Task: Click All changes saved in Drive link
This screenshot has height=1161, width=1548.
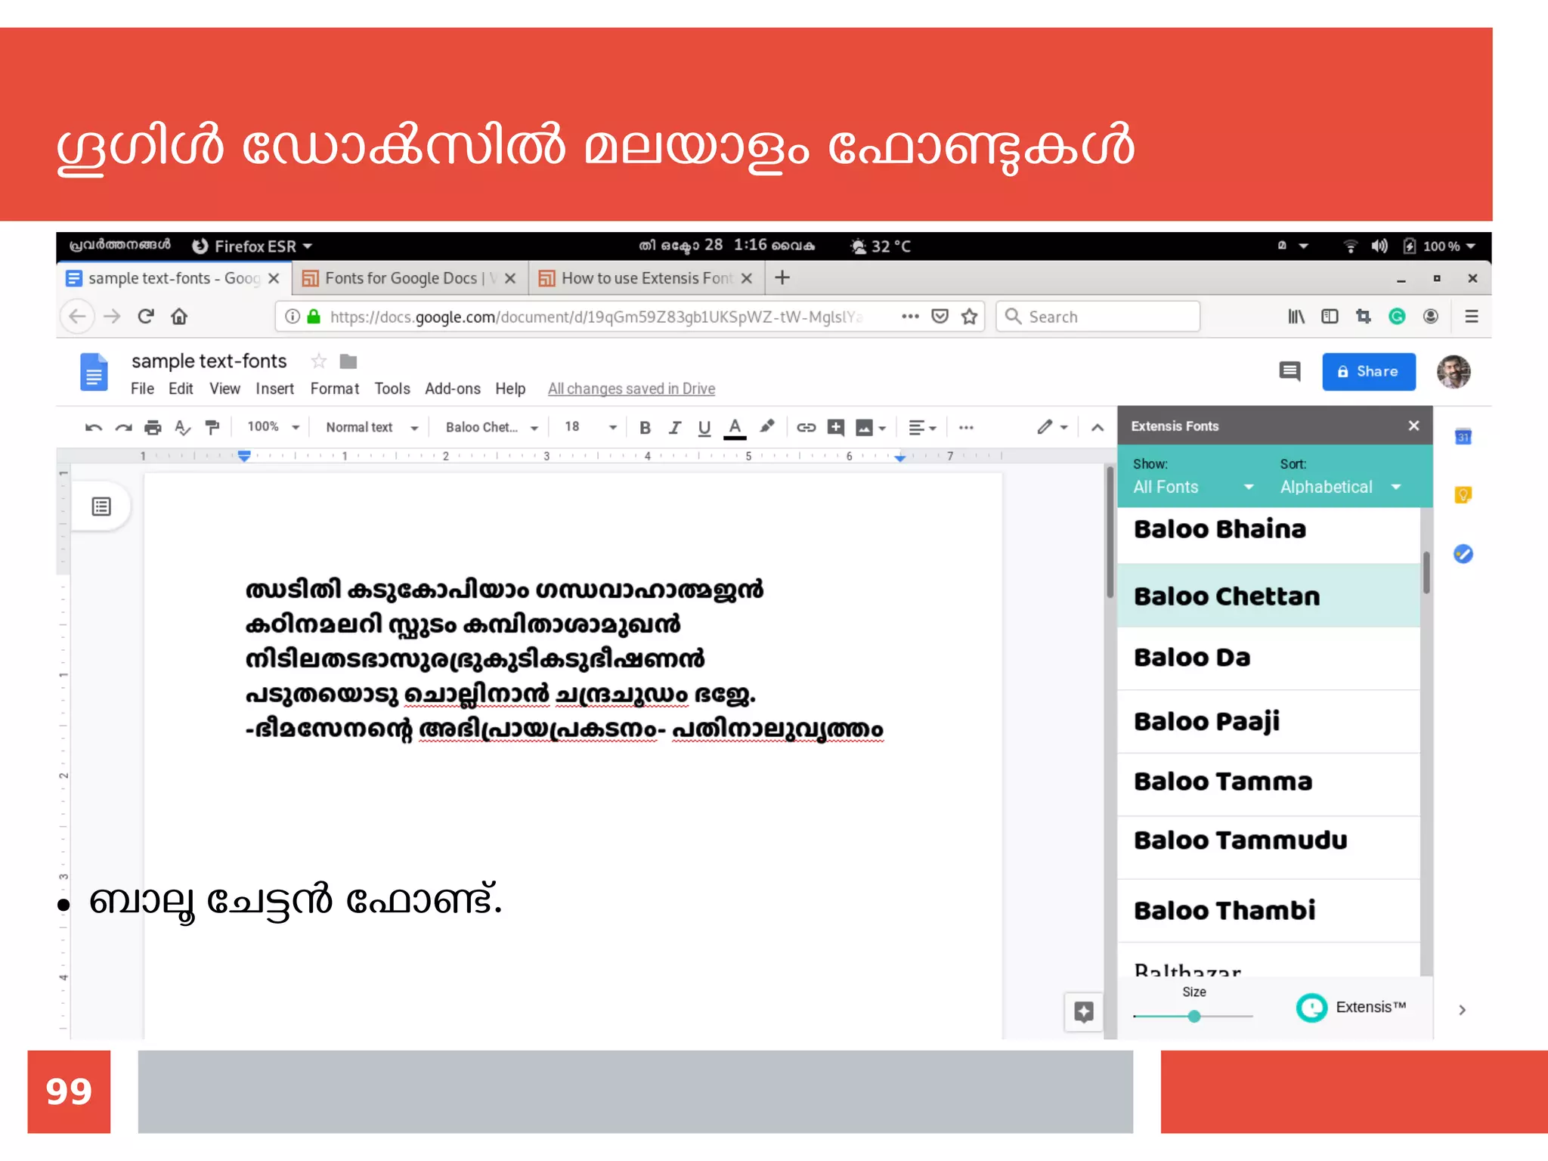Action: tap(631, 389)
